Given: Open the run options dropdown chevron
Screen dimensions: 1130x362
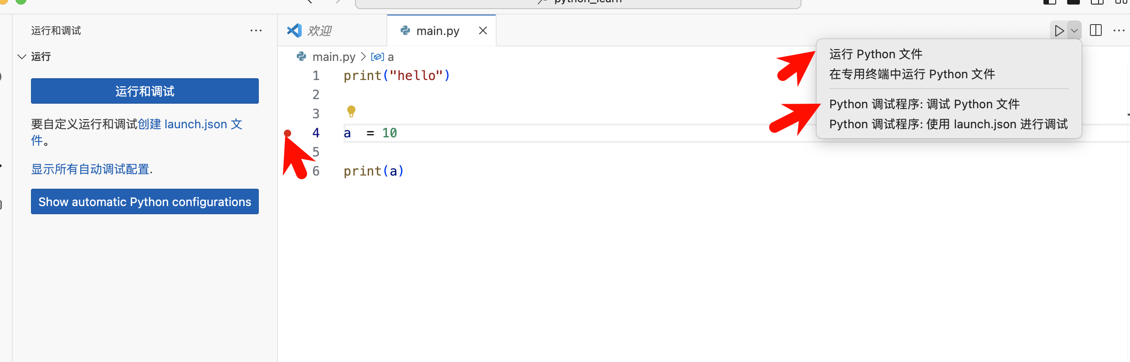Looking at the screenshot, I should click(1074, 31).
